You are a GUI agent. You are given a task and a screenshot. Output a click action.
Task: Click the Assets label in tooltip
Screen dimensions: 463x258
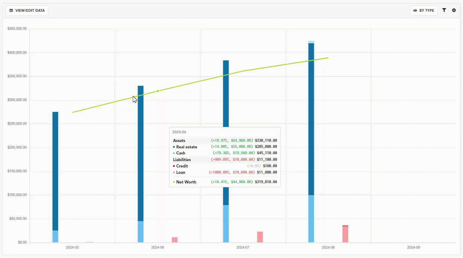(x=179, y=140)
